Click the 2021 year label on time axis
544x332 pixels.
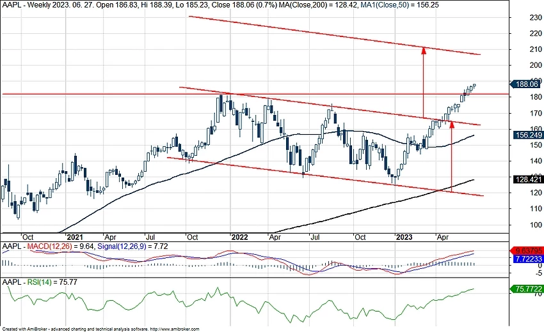75,237
